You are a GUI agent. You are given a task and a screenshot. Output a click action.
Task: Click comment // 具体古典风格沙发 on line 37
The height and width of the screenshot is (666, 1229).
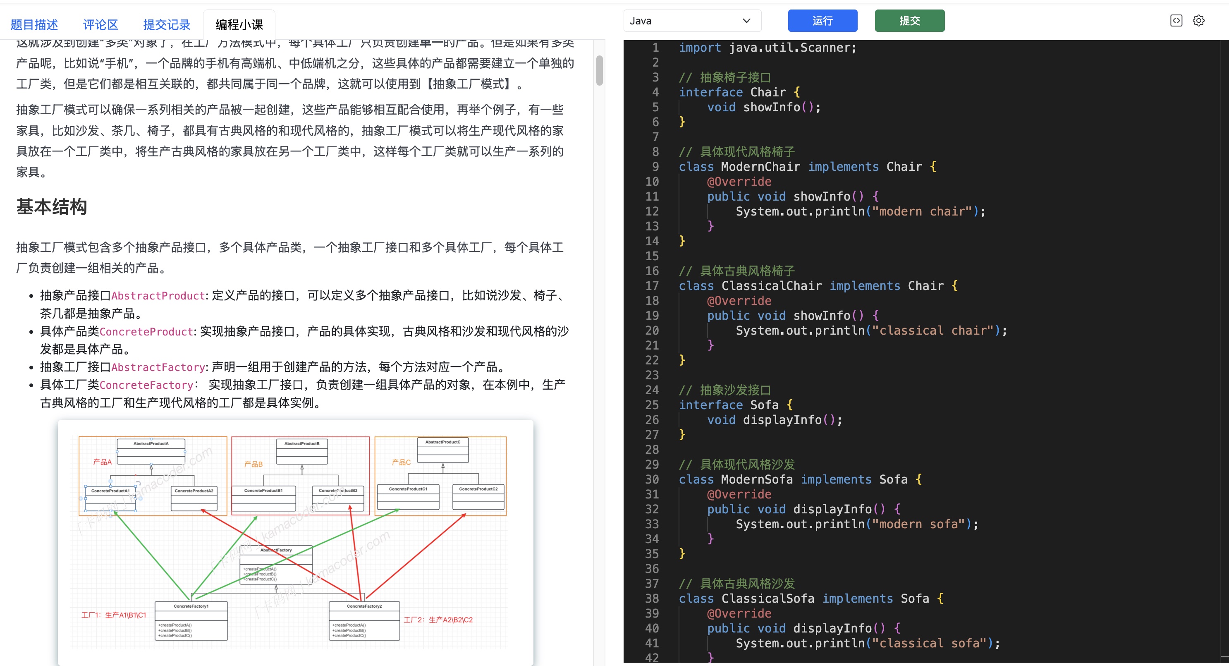click(737, 583)
